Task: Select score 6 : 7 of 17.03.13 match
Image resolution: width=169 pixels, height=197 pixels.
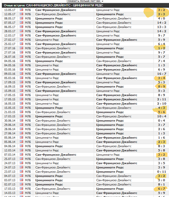Action: [162, 189]
